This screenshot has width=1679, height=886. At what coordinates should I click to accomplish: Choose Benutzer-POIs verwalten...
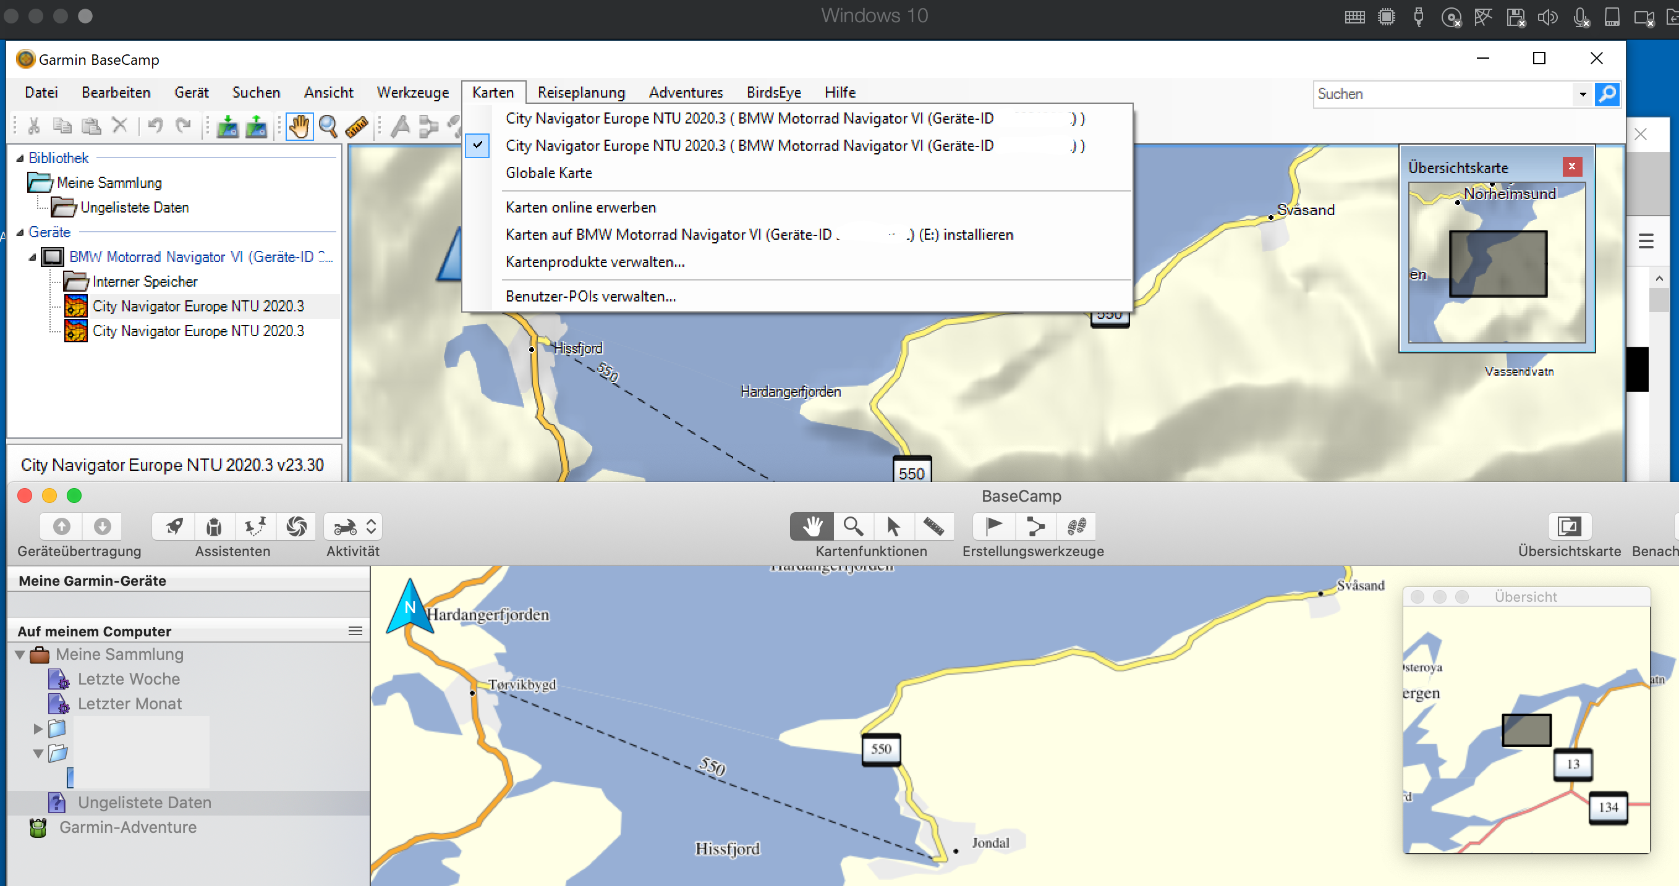590,297
